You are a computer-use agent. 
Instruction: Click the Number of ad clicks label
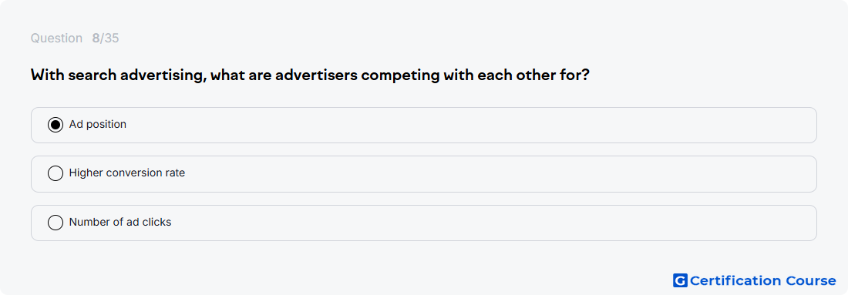(120, 222)
